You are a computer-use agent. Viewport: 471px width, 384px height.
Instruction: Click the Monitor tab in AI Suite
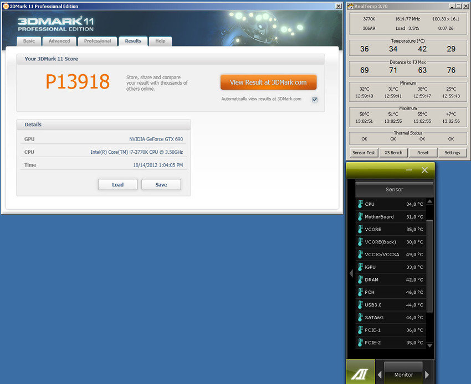(x=403, y=373)
